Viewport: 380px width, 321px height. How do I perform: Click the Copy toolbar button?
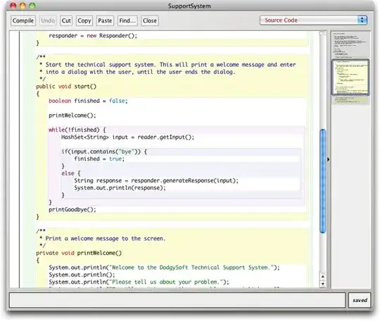(84, 20)
